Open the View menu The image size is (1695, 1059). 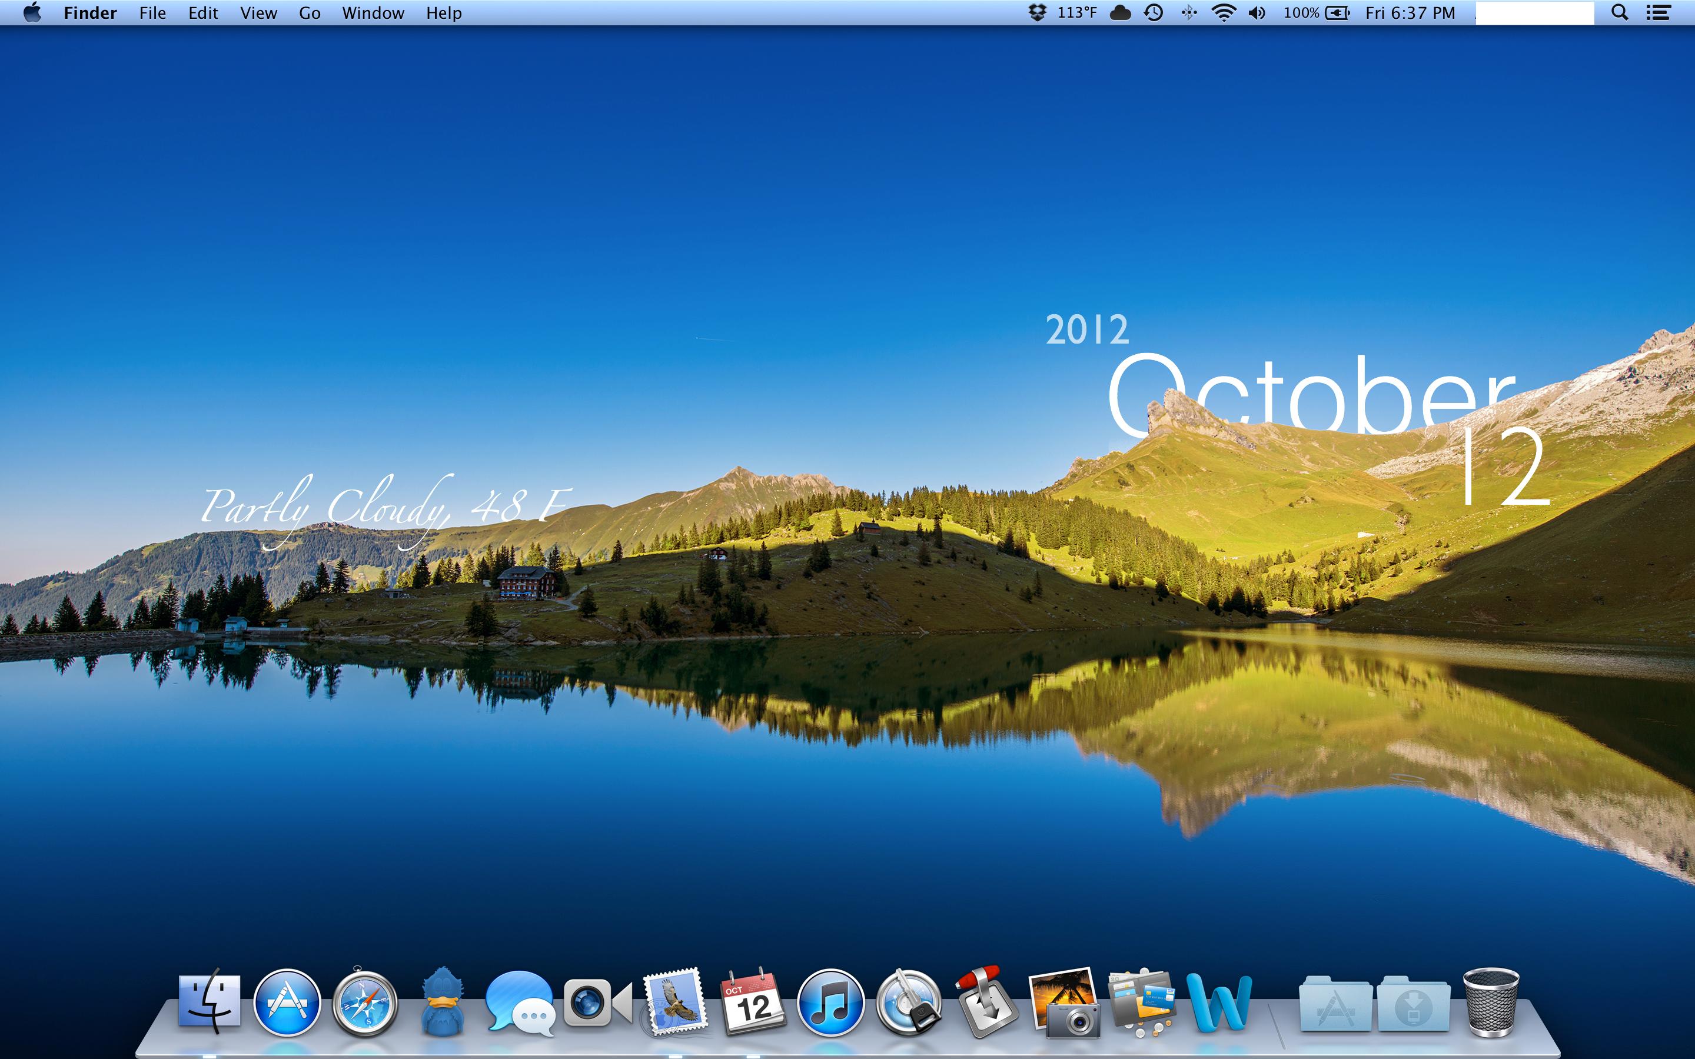258,12
